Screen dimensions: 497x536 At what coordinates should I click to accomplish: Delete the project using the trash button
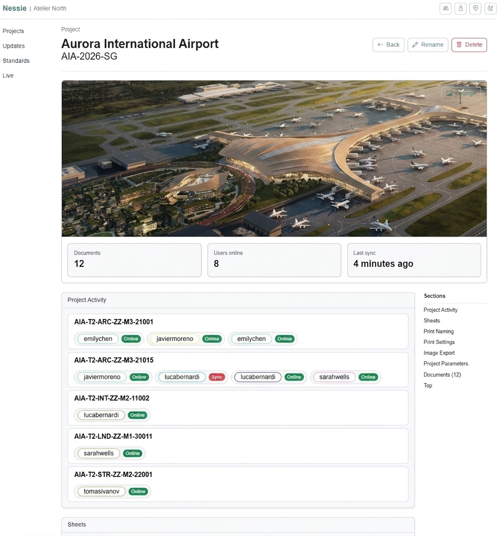(x=469, y=45)
